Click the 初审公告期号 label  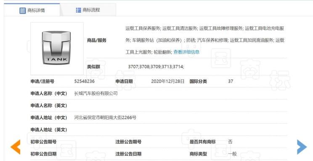click(43, 142)
